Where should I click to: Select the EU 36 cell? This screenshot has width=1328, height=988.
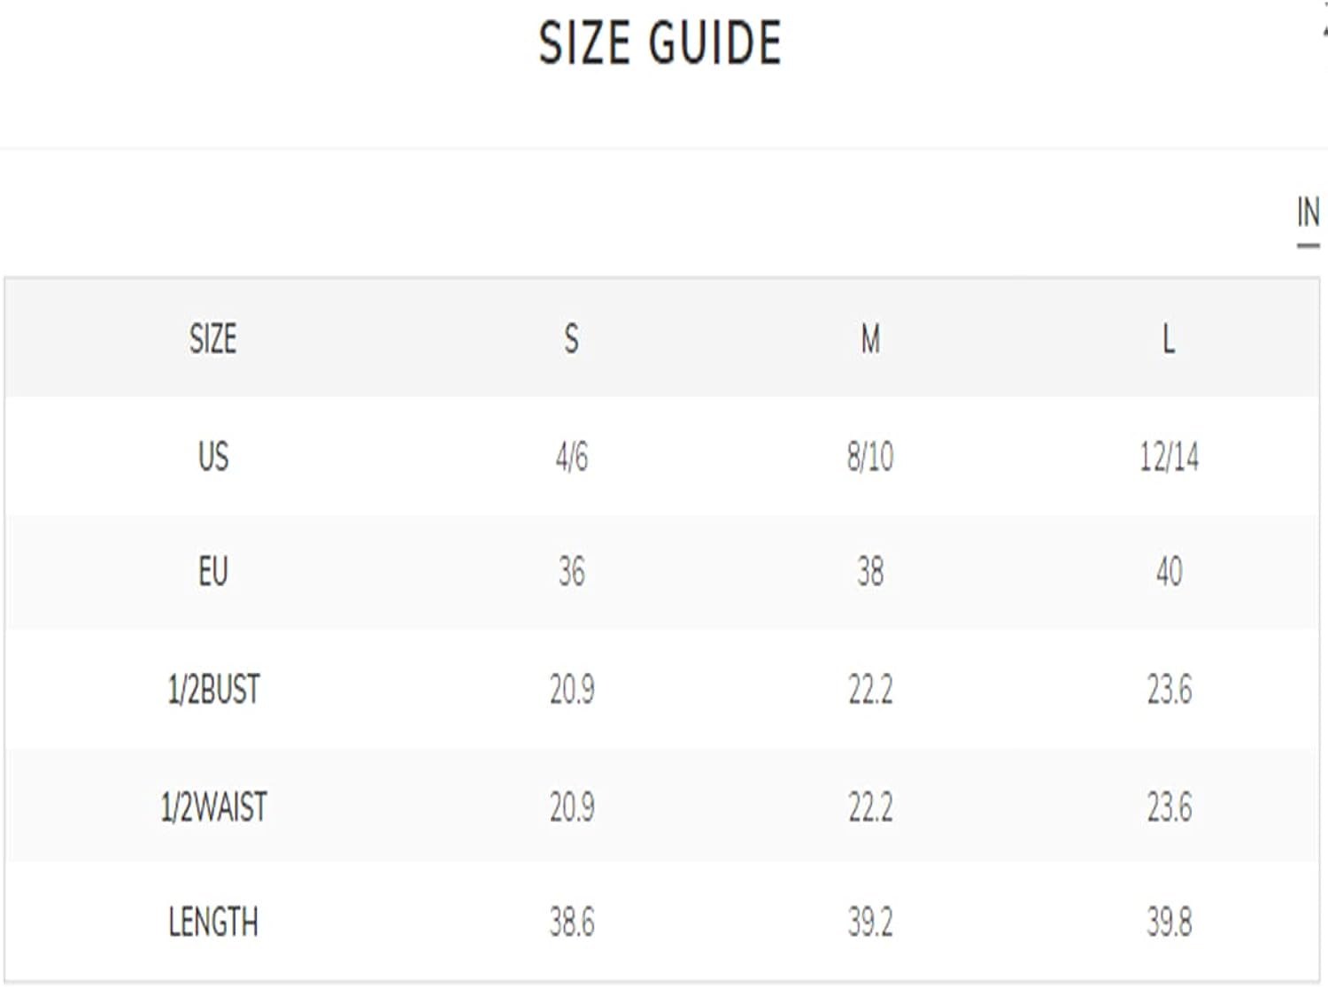pos(572,571)
